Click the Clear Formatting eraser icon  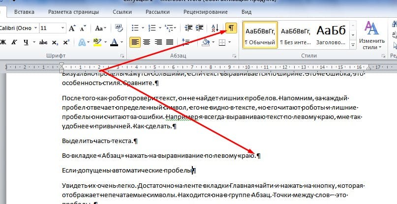point(119,28)
